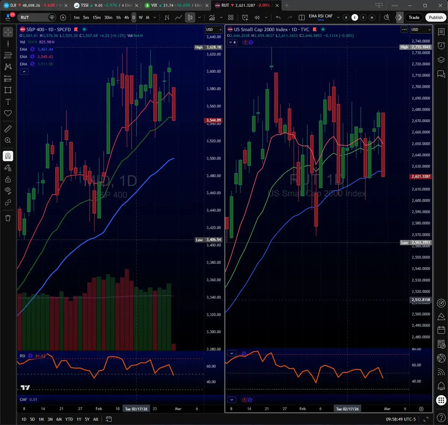
Task: Select the rectangle shapes tool
Action: pos(8,90)
